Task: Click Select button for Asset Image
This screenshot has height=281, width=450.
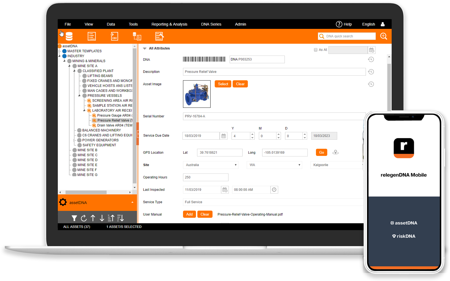Action: [x=223, y=84]
